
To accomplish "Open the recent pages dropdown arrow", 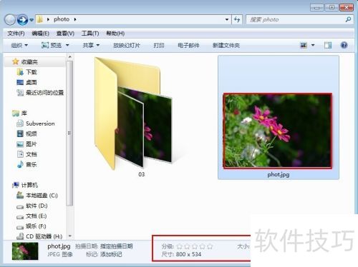I will 32,20.
